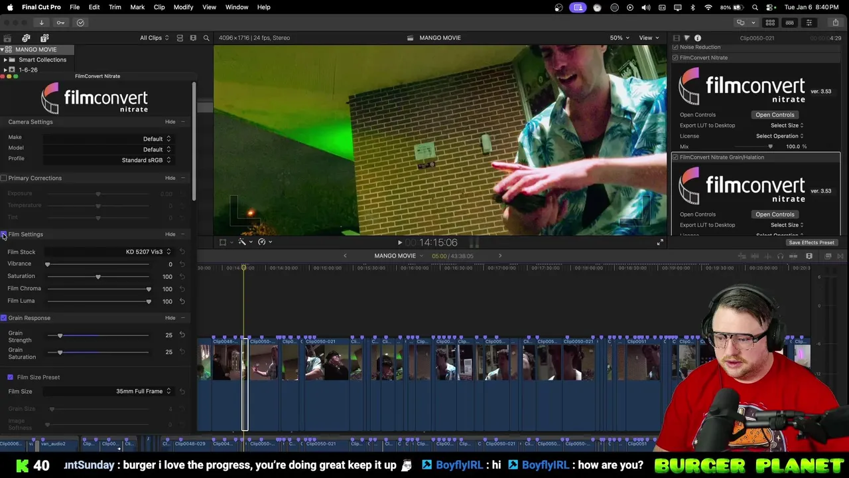Adjust the Film Chroma slider handle
849x478 pixels.
click(x=149, y=289)
